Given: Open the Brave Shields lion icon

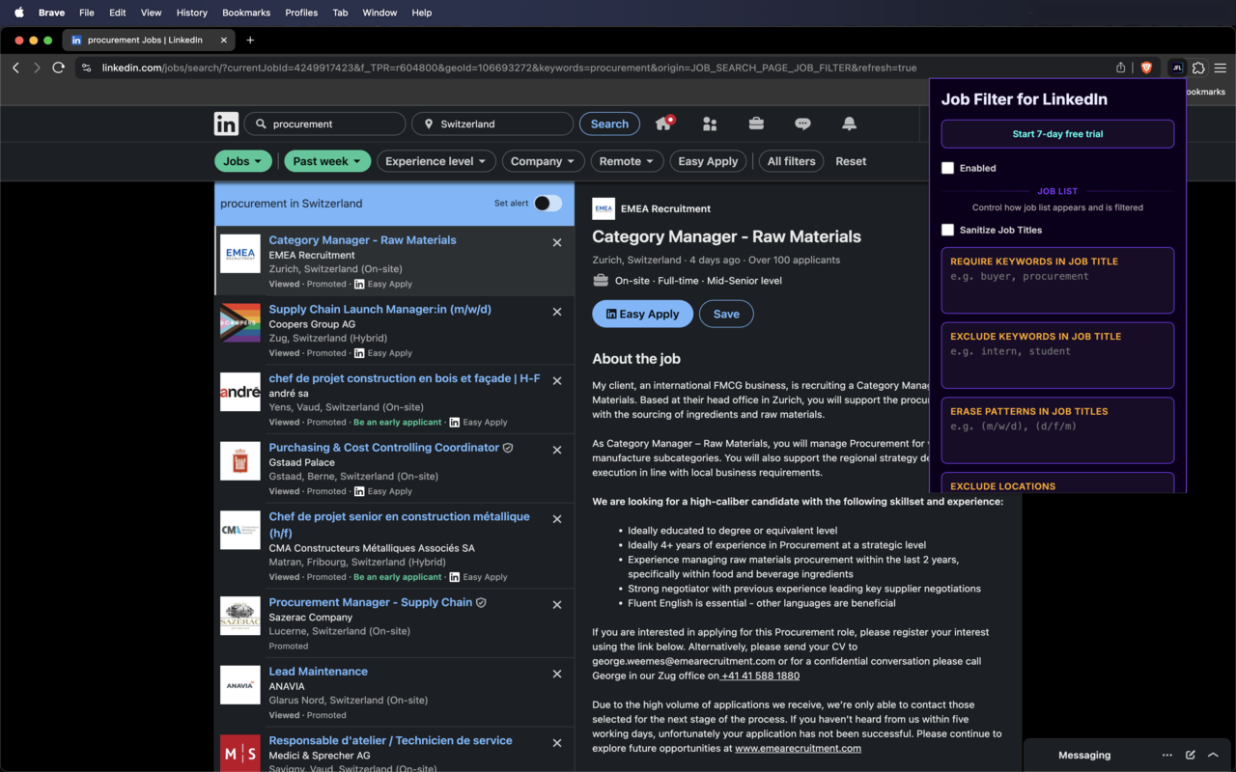Looking at the screenshot, I should coord(1146,68).
